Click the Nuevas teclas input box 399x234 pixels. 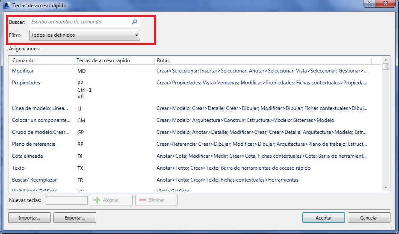[x=66, y=200]
